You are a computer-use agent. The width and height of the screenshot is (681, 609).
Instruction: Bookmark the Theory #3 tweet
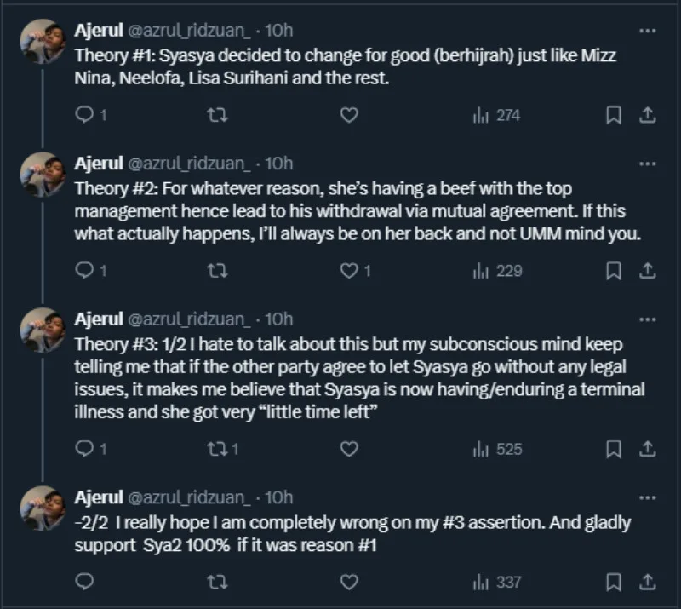tap(613, 448)
